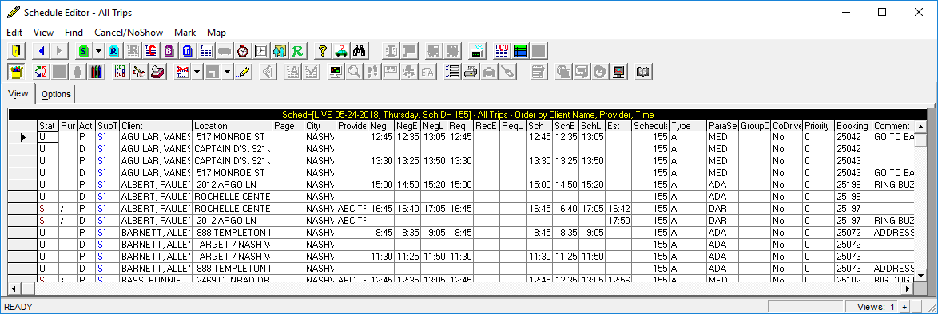Go back with the blue left arrow
Viewport: 938px width, 314px height.
click(x=42, y=51)
